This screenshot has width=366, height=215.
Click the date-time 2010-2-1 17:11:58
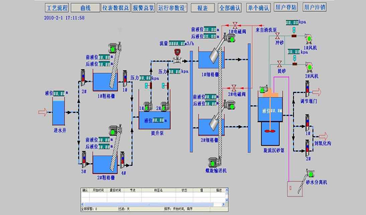click(x=64, y=18)
